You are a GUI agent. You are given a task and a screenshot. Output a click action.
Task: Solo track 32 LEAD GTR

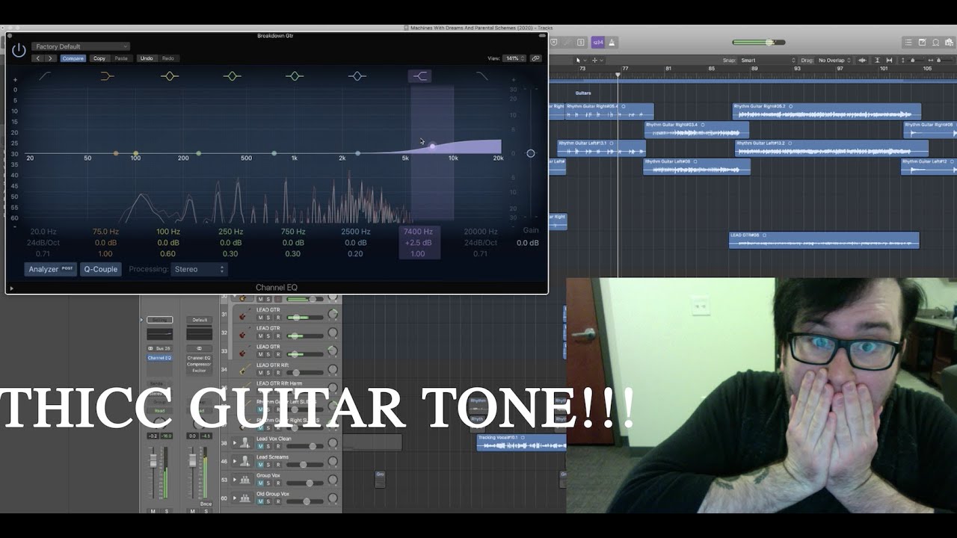268,336
